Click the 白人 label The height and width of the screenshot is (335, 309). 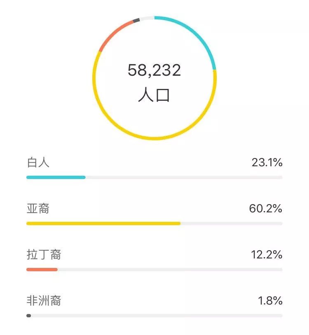coord(38,163)
